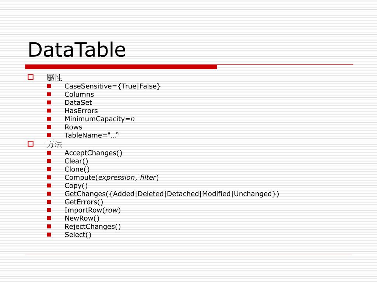Click the thick red title underline bar

121,67
